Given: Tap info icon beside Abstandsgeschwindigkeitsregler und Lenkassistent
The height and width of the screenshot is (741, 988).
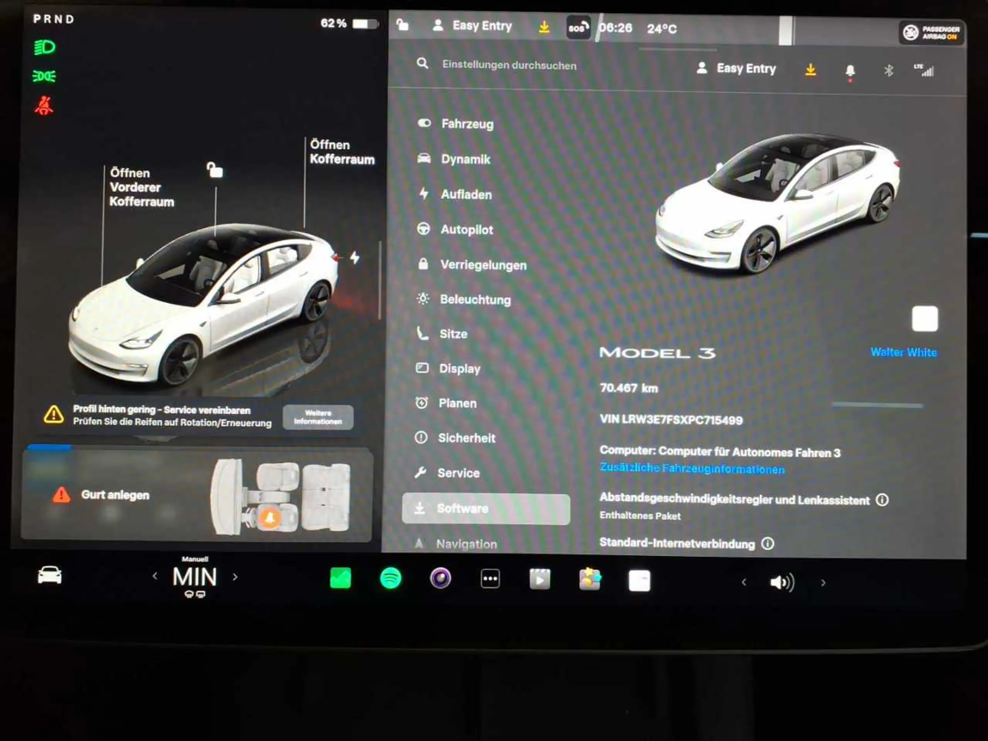Looking at the screenshot, I should pyautogui.click(x=882, y=500).
